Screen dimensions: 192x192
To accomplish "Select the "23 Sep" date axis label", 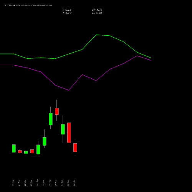I will (31, 183).
